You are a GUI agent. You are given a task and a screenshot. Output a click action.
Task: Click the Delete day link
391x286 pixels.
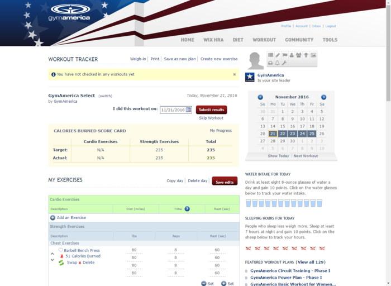click(x=198, y=180)
